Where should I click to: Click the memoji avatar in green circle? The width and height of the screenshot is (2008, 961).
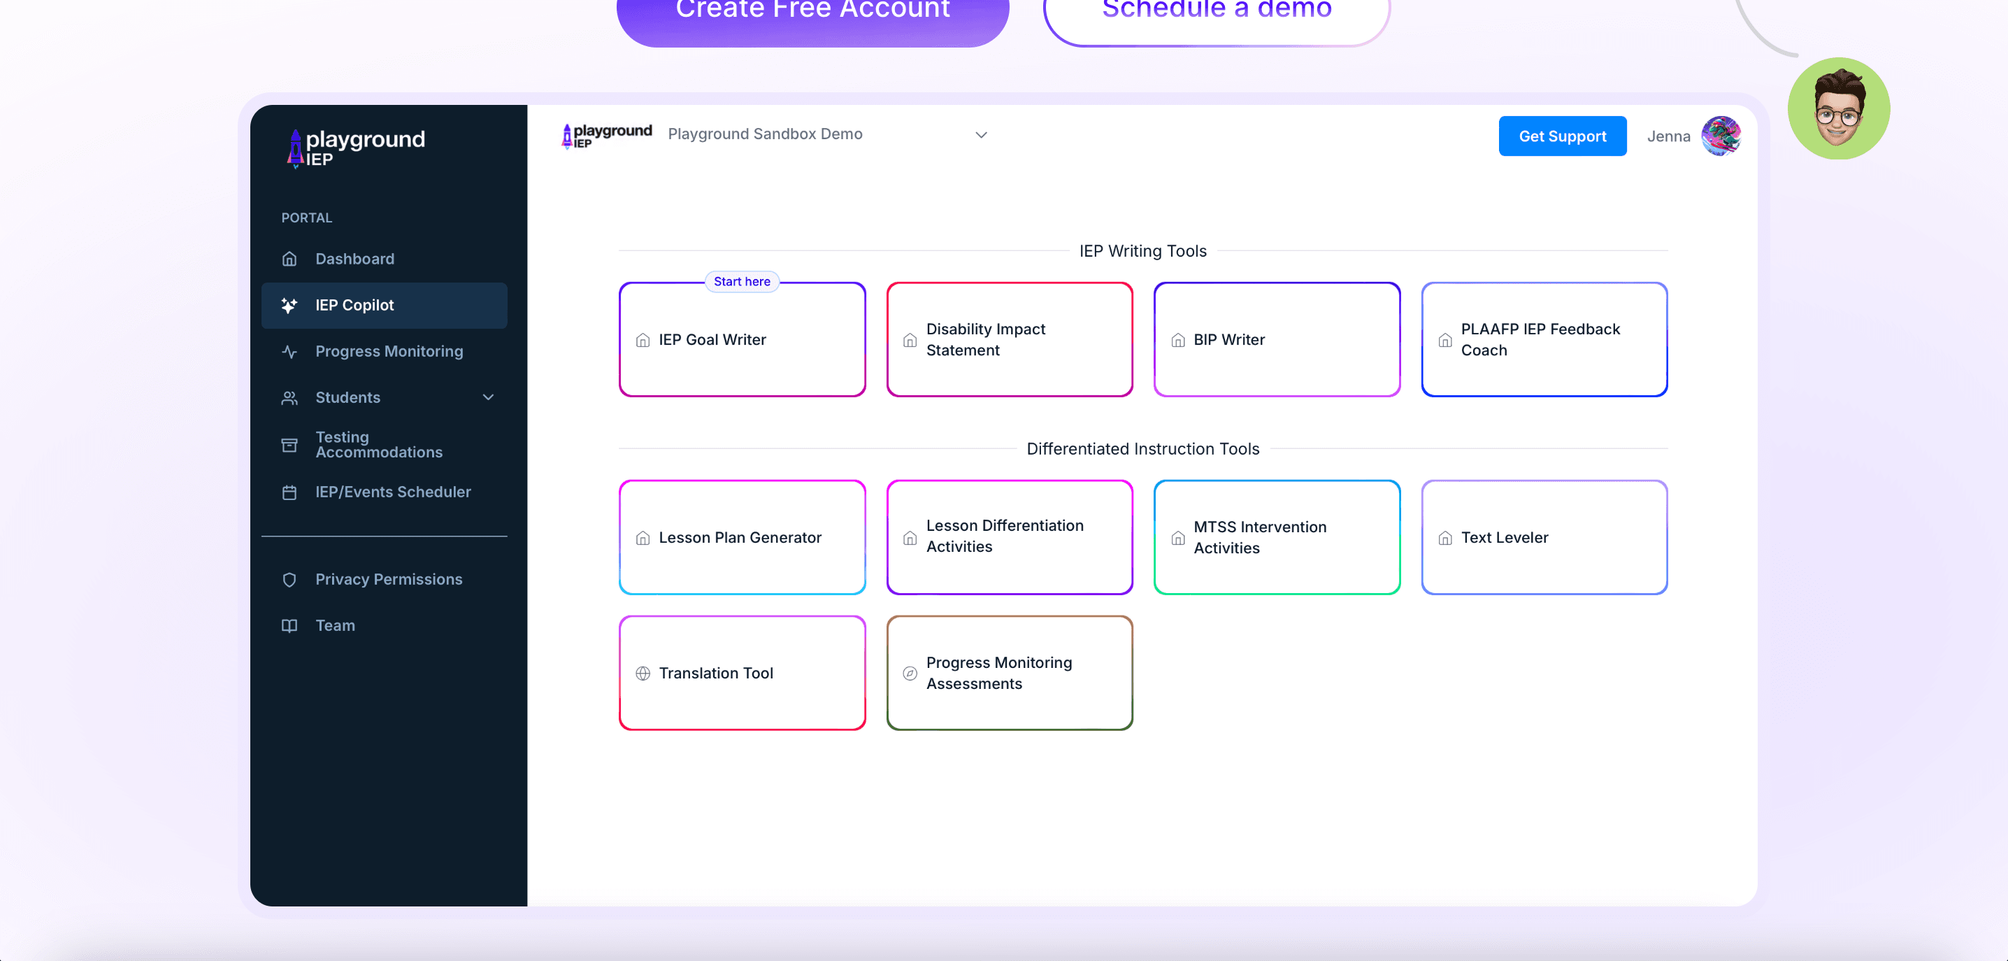pyautogui.click(x=1838, y=109)
